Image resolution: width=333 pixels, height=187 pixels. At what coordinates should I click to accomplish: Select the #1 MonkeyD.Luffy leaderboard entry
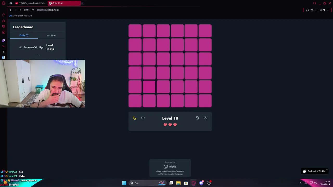coord(38,47)
